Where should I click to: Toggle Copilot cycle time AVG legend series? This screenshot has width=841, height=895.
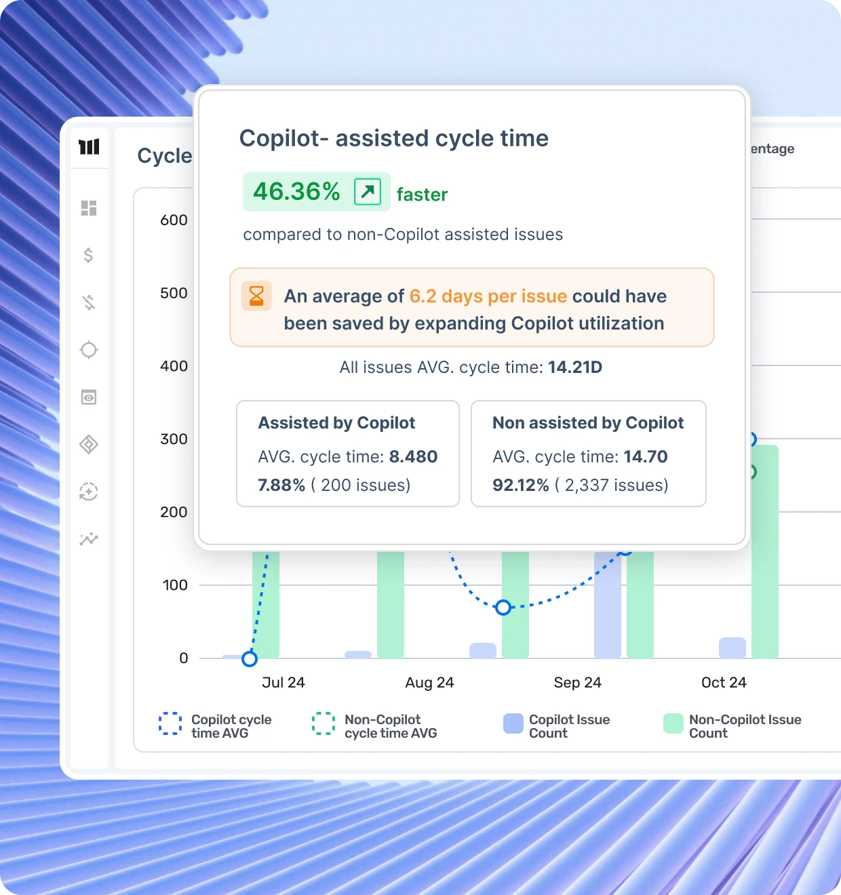pyautogui.click(x=170, y=724)
